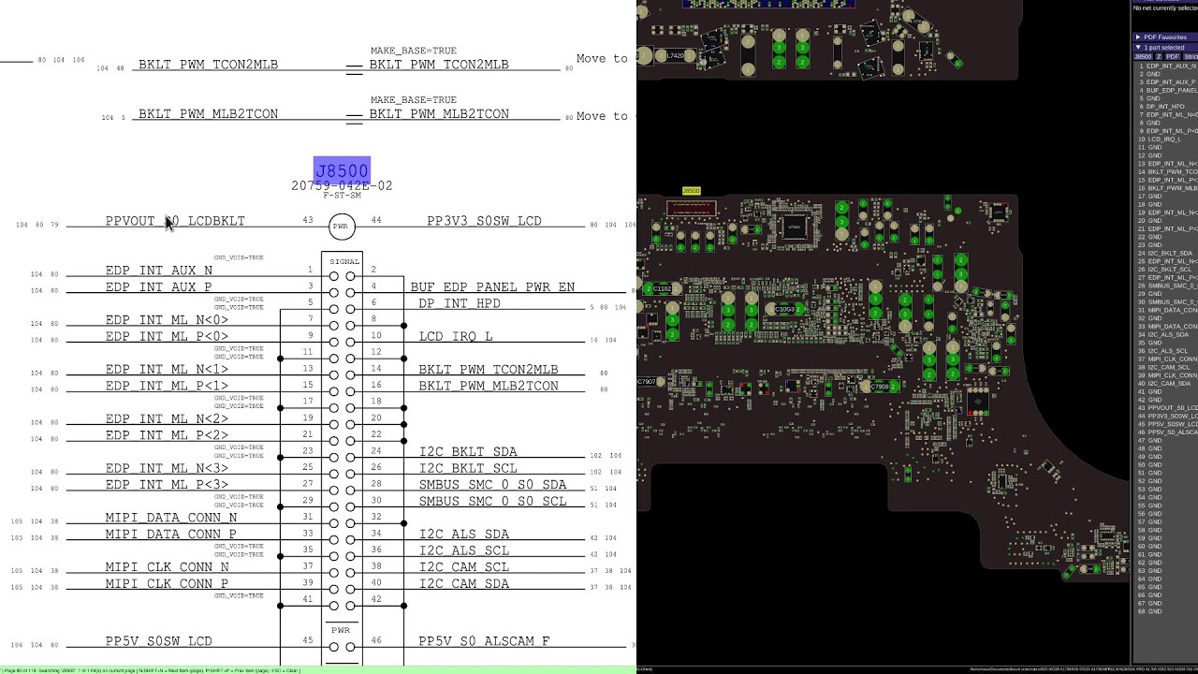Click the PDF button in part panel
Screen dimensions: 1198x674
1172,57
